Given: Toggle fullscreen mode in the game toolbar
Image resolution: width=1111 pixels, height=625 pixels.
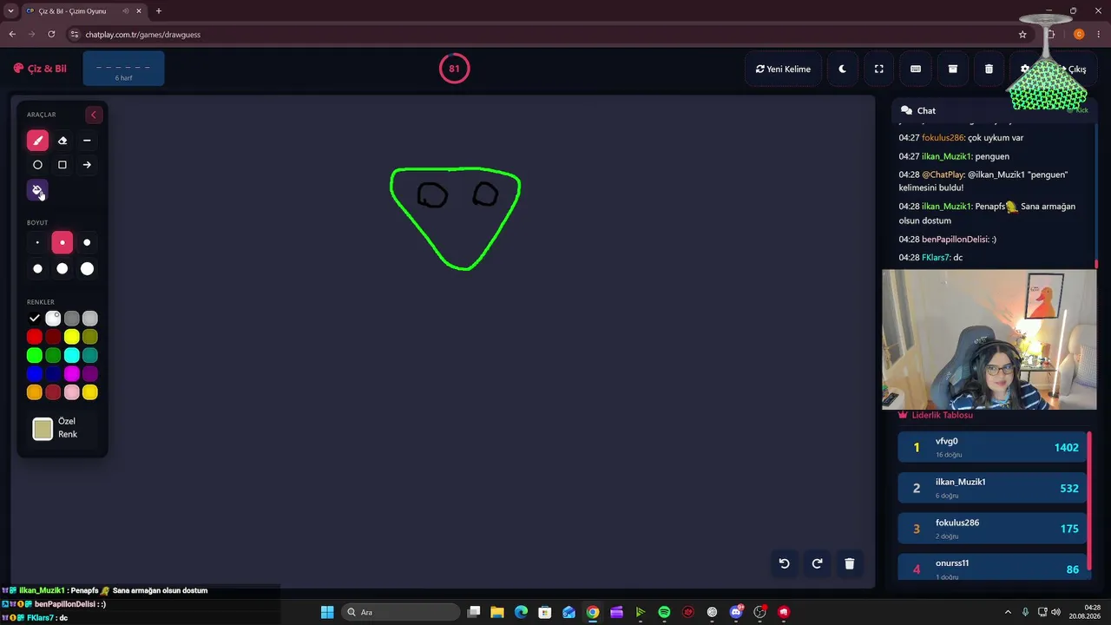Looking at the screenshot, I should pos(878,69).
